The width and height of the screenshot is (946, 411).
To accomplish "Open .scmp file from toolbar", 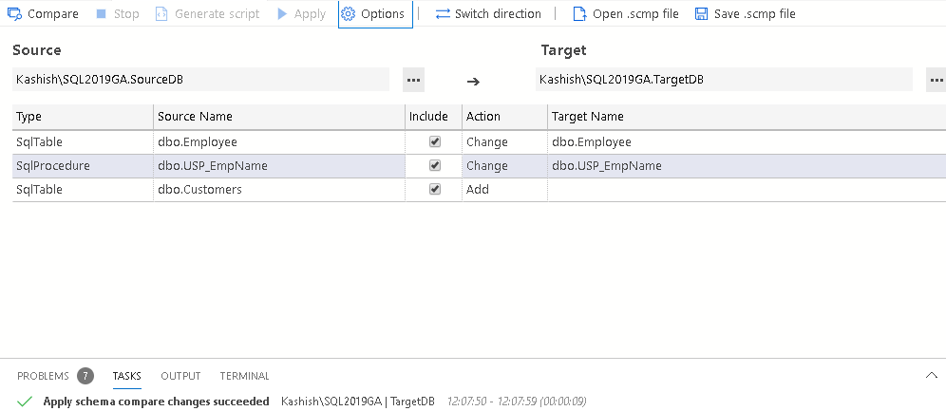I will [x=579, y=14].
